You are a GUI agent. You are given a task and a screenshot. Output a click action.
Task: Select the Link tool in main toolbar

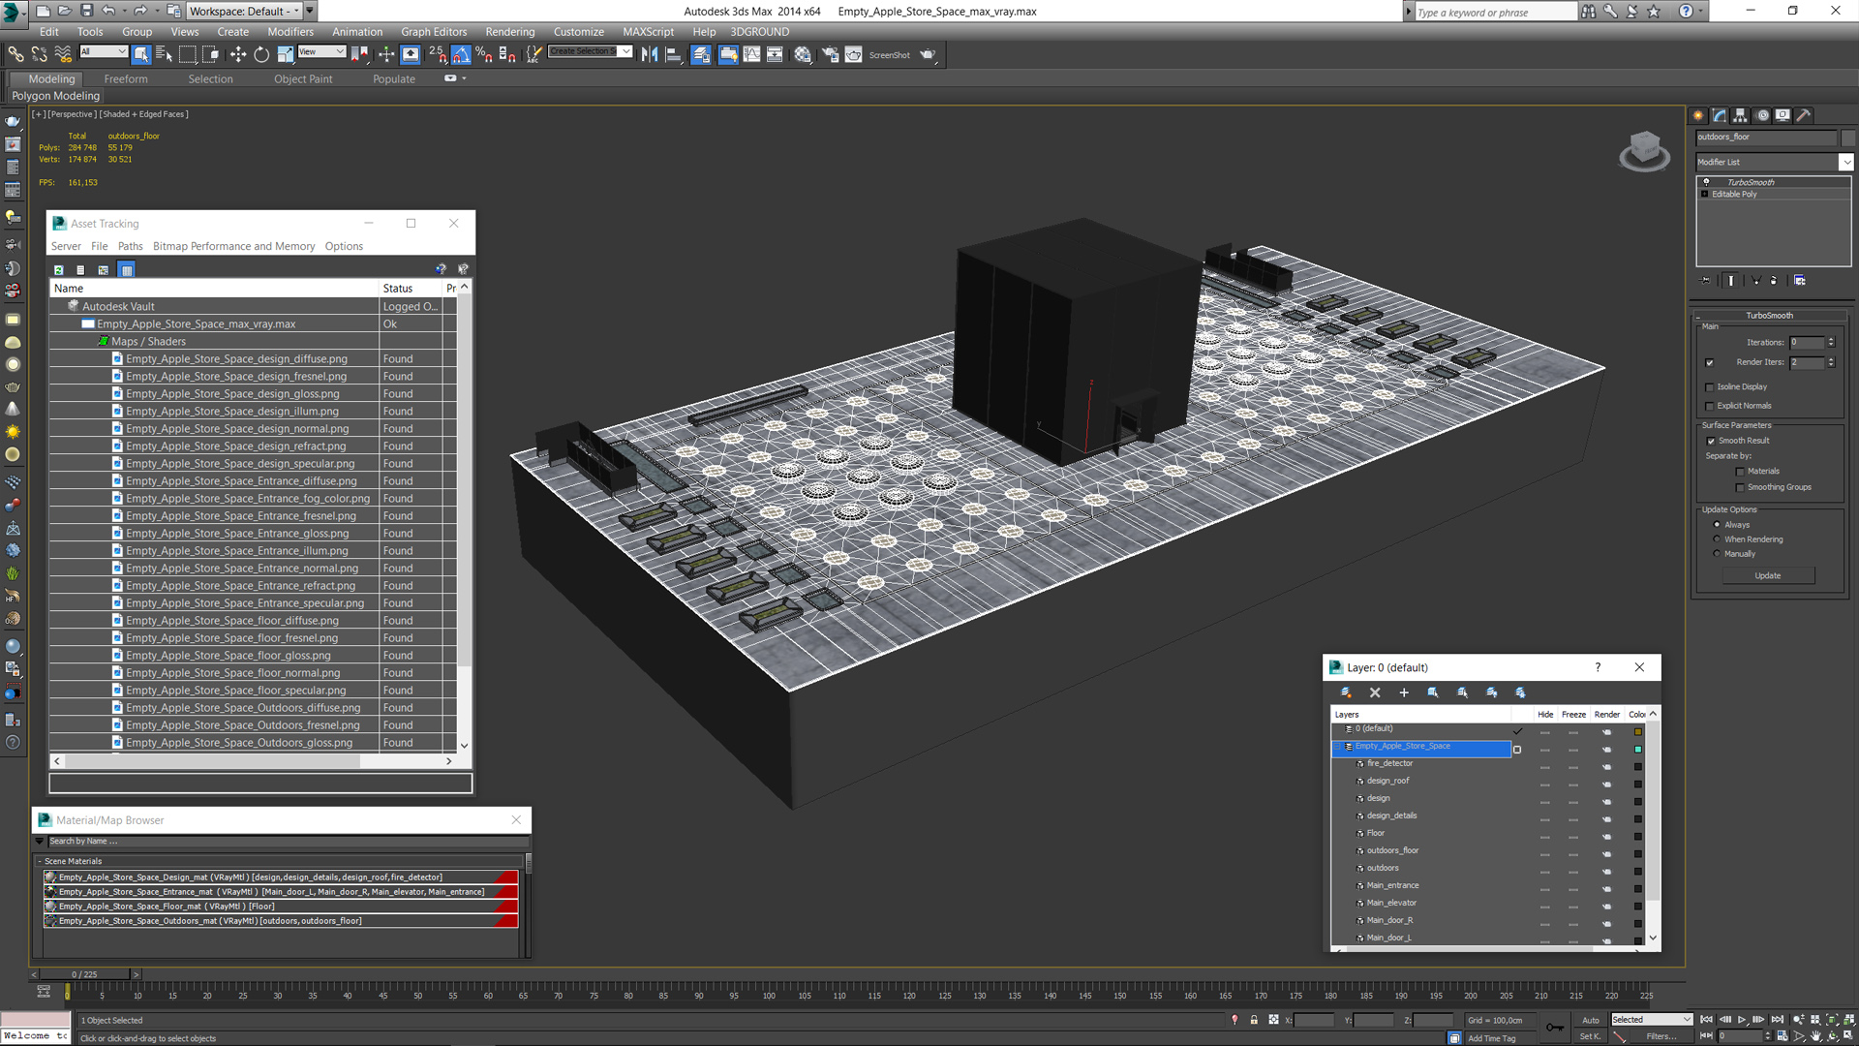(15, 54)
